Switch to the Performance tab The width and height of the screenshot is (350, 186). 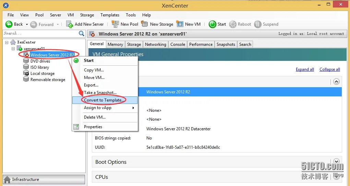pos(201,44)
